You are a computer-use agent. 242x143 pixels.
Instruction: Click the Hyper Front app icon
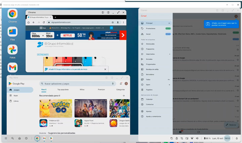(x=78, y=123)
